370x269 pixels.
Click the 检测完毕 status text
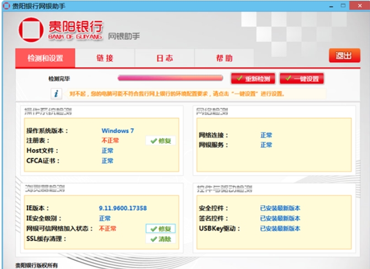click(x=59, y=79)
